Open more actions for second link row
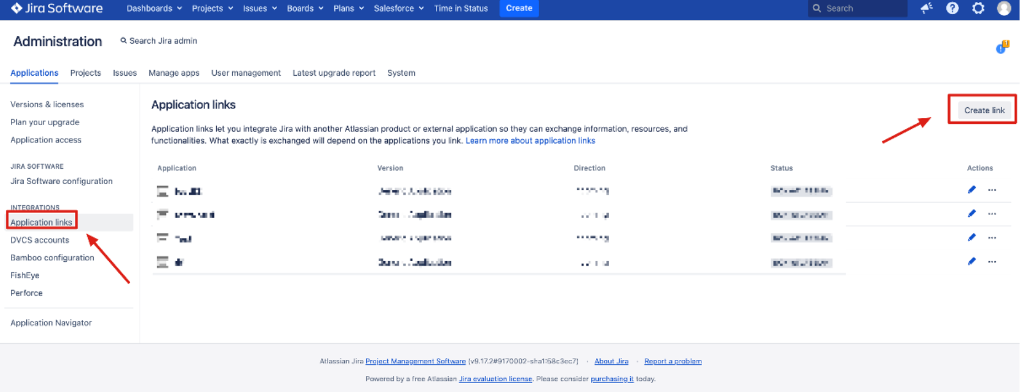1020x392 pixels. pos(992,214)
